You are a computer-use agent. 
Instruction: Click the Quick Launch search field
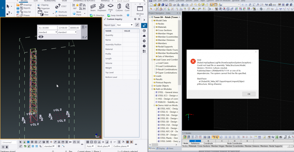pyautogui.click(x=132, y=1)
